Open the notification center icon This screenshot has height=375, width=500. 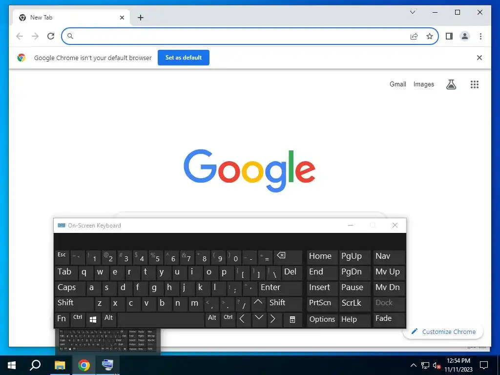(x=484, y=365)
